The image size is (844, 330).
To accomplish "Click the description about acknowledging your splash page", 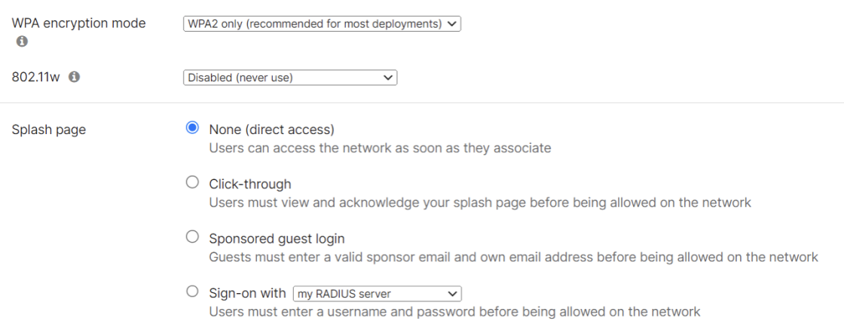I will click(x=480, y=203).
